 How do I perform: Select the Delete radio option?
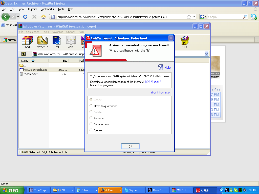(91, 112)
